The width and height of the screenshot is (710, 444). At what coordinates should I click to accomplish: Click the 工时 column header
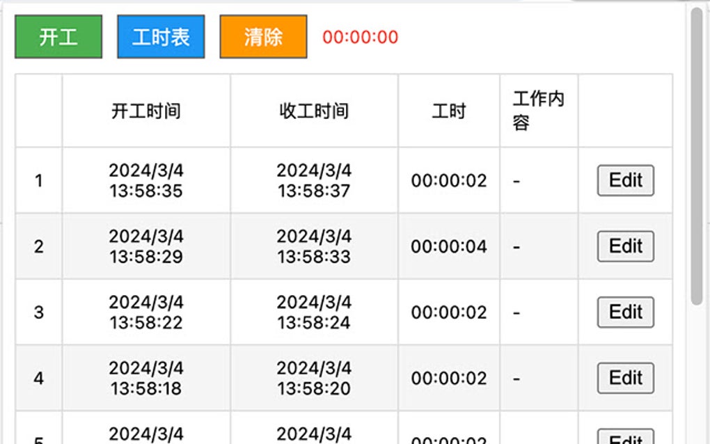pos(449,111)
